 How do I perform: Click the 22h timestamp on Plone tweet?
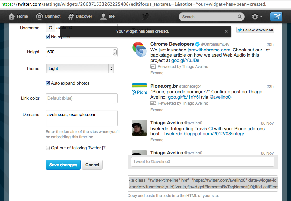[x=270, y=87]
